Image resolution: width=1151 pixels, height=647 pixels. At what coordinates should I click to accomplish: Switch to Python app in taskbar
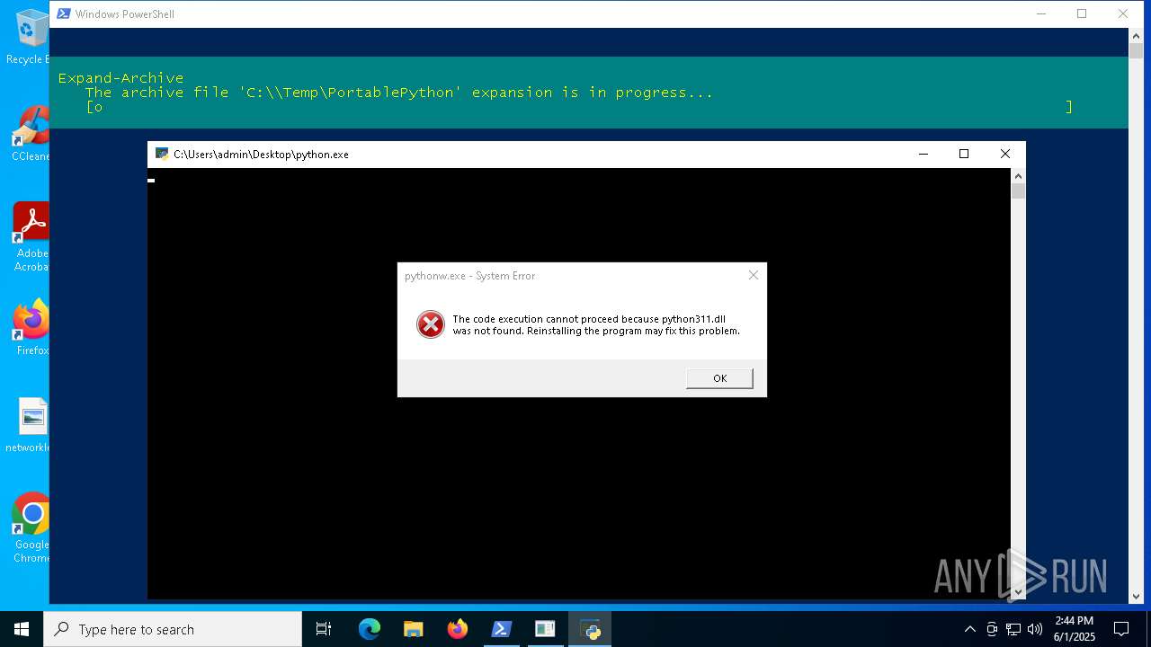pos(590,629)
